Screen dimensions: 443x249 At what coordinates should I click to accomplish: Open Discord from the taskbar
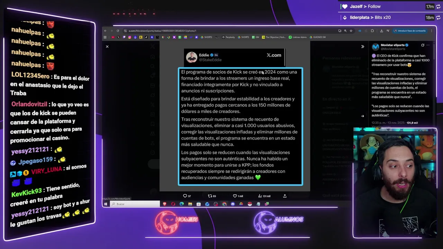coord(233,204)
